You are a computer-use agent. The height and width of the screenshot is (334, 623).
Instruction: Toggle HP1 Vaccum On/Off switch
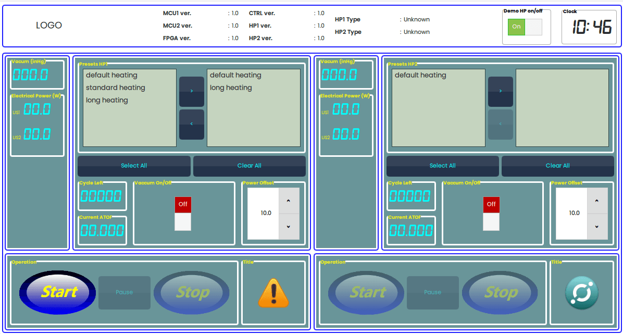[183, 214]
